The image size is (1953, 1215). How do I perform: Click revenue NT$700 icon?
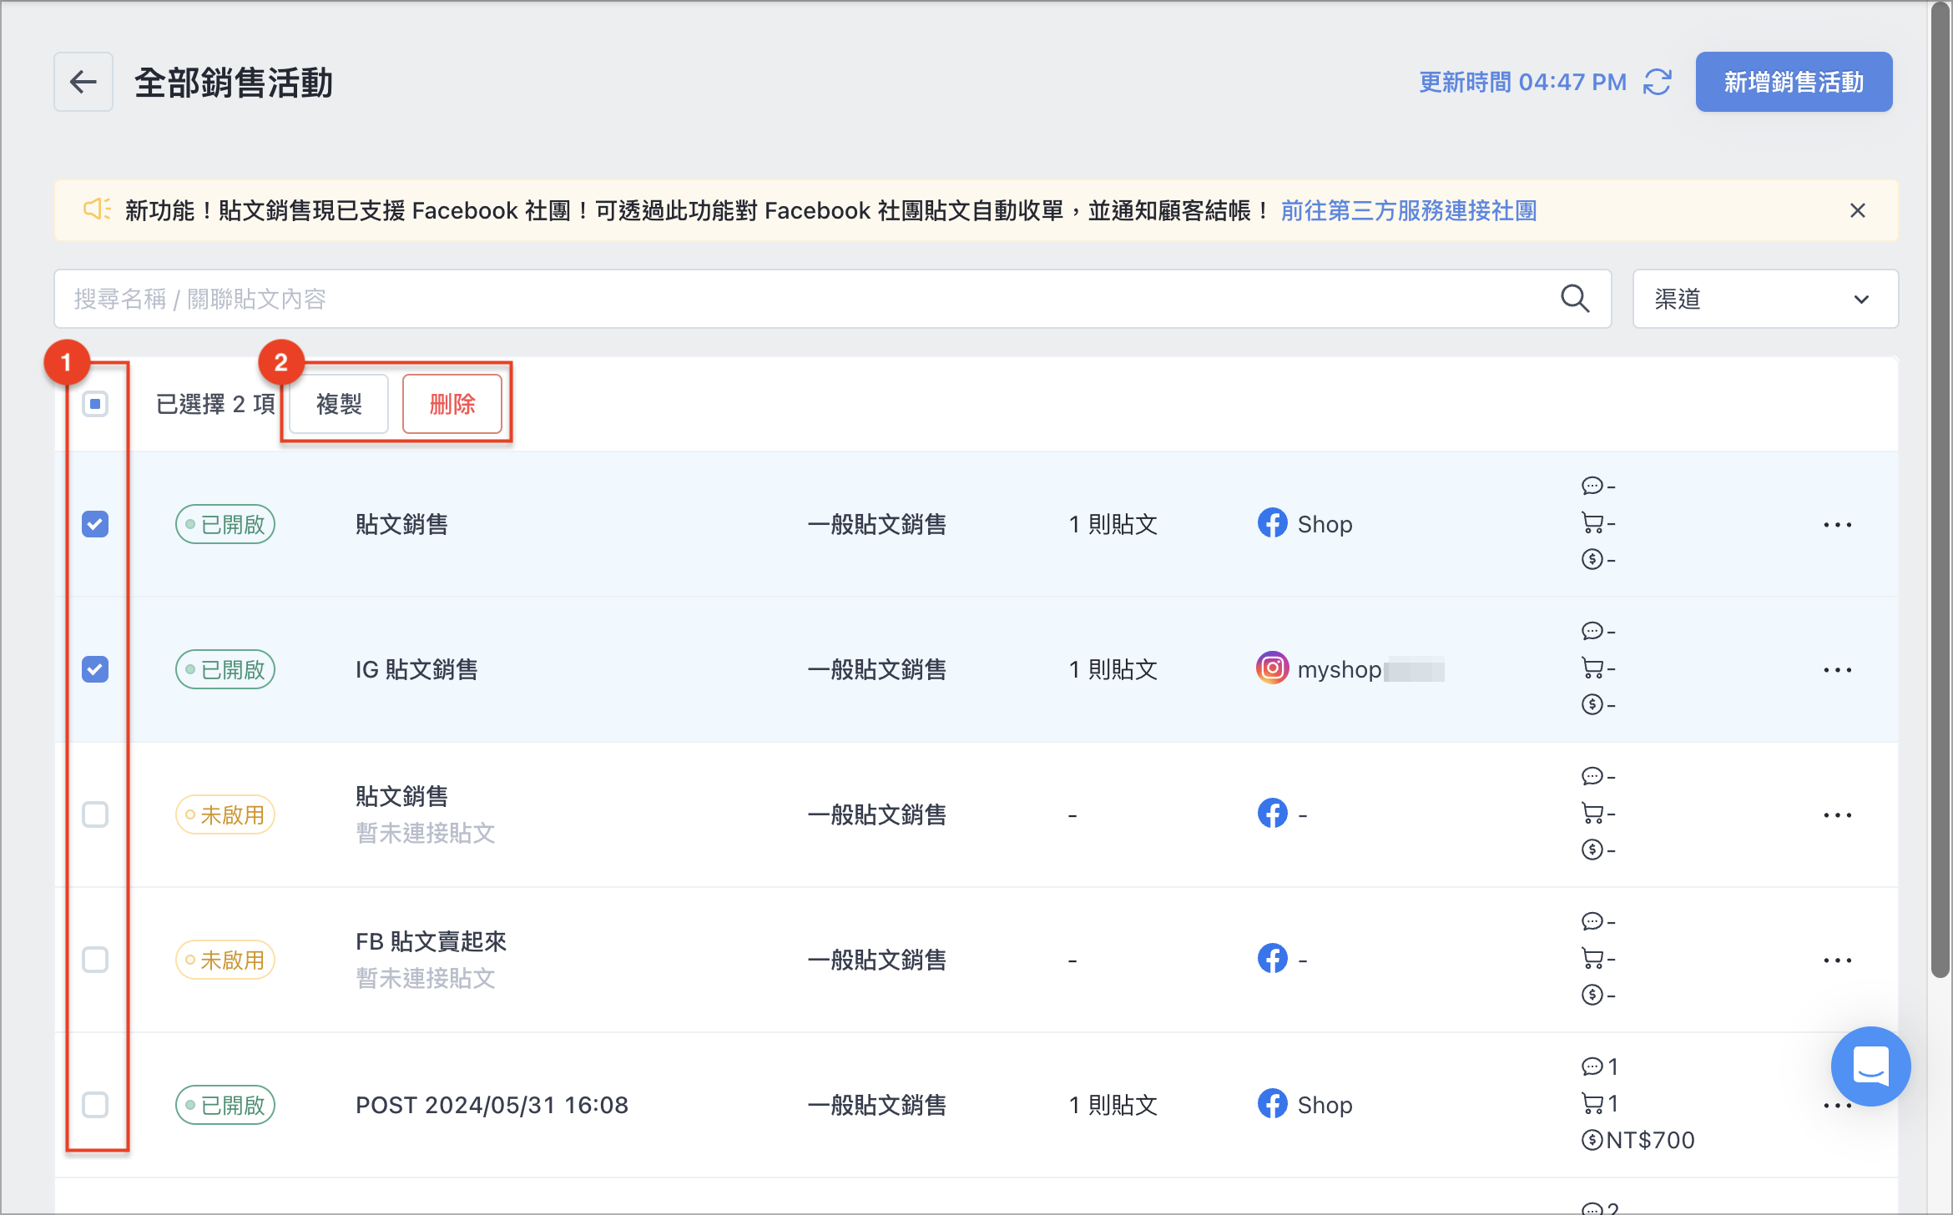[1592, 1140]
